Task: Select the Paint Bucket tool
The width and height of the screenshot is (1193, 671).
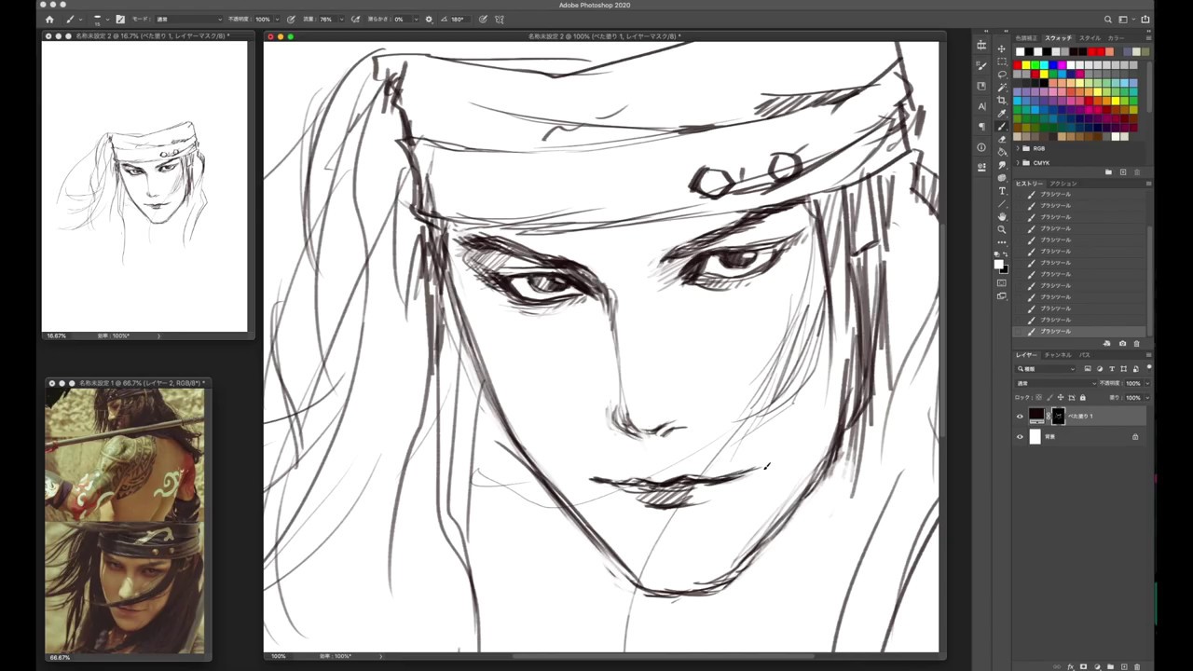Action: [x=1002, y=151]
